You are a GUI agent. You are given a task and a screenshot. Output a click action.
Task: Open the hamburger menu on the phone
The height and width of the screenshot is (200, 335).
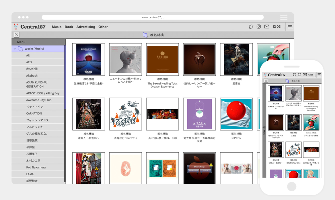319,75
